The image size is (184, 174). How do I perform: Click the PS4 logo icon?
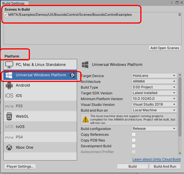[9, 137]
